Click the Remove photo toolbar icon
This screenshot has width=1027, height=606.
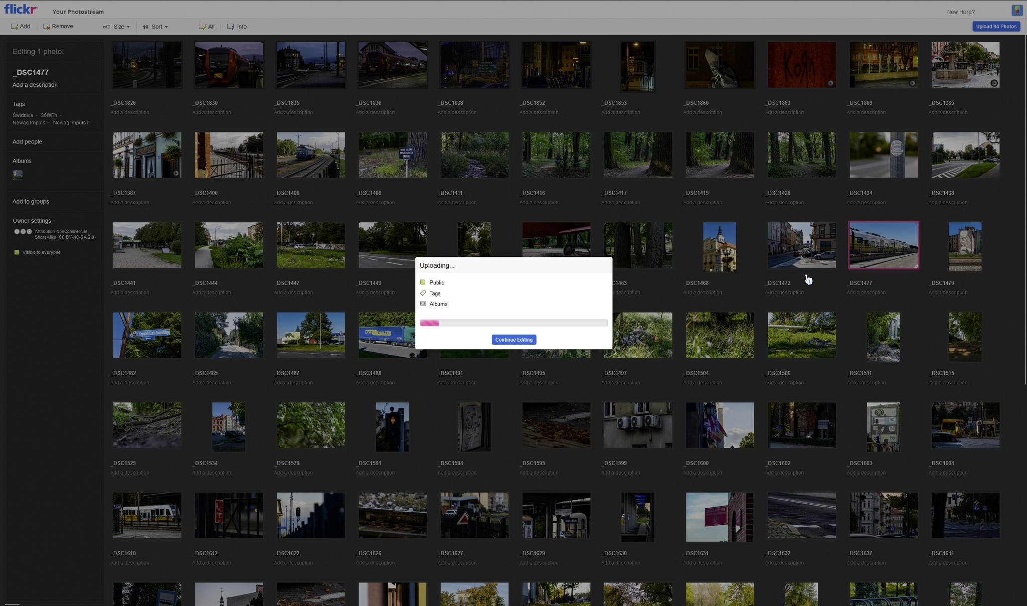point(47,27)
